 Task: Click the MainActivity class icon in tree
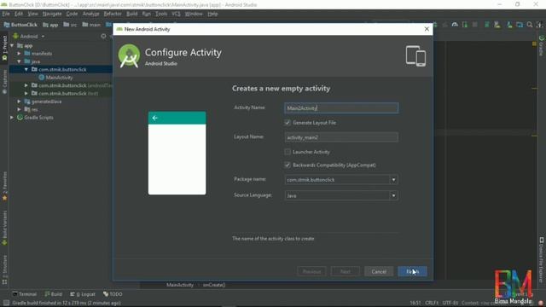click(42, 78)
